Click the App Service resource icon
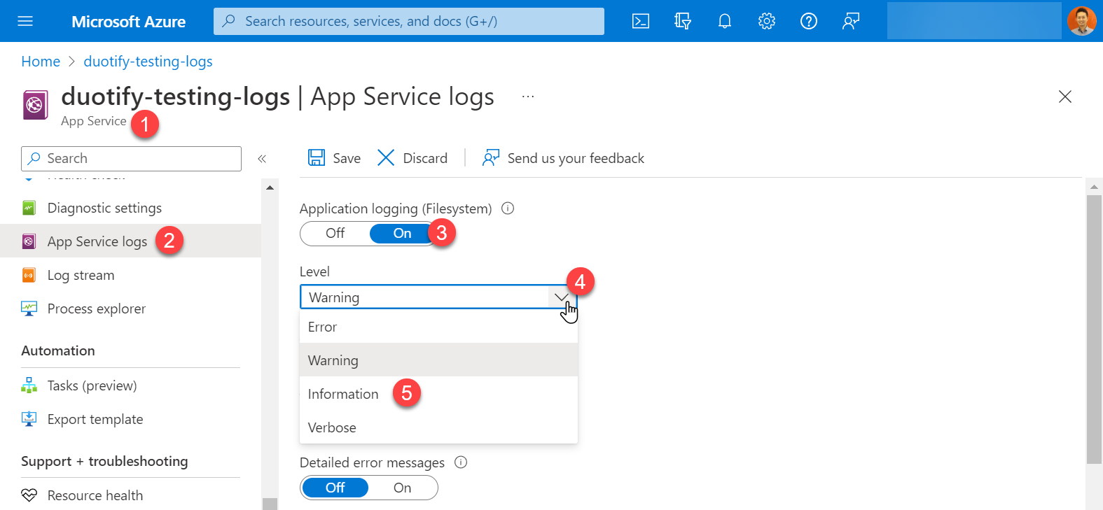1103x510 pixels. 36,106
